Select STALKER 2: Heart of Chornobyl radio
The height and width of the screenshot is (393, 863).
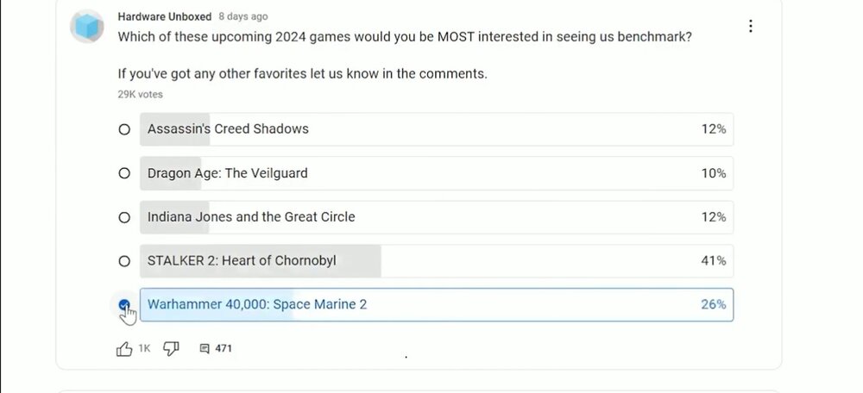124,261
